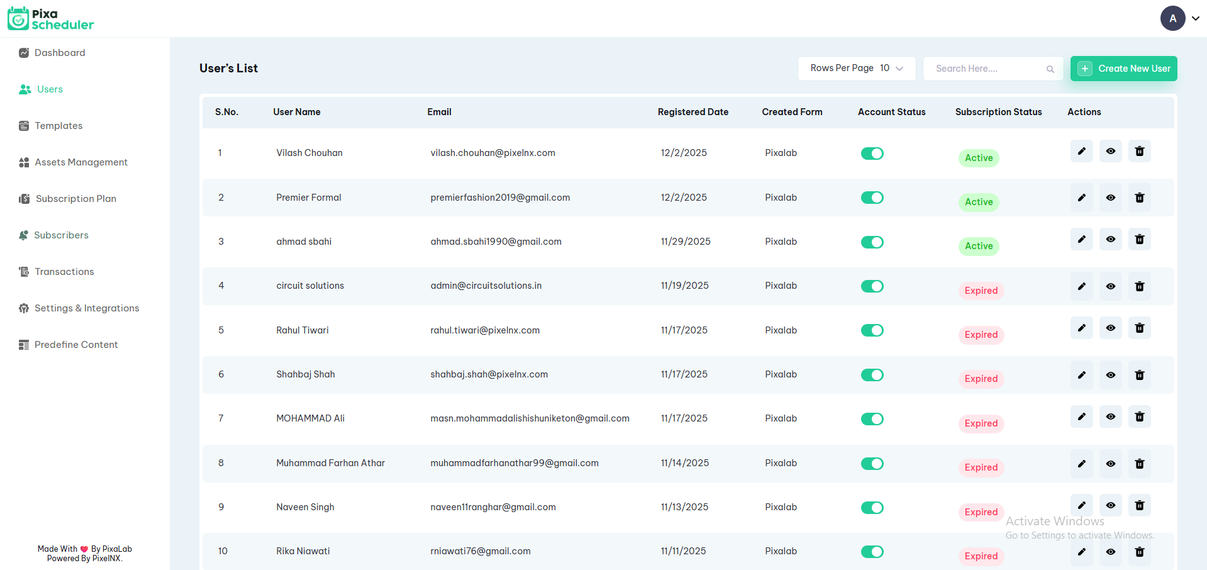The width and height of the screenshot is (1207, 570).
Task: Click edit pencil for circuit solutions row
Action: pyautogui.click(x=1081, y=286)
